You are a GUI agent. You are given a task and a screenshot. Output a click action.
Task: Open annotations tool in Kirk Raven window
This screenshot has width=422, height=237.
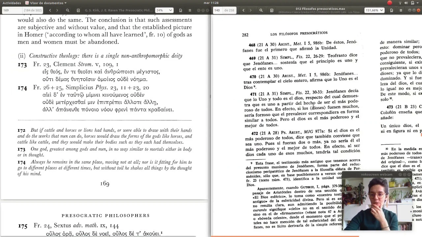(x=78, y=10)
